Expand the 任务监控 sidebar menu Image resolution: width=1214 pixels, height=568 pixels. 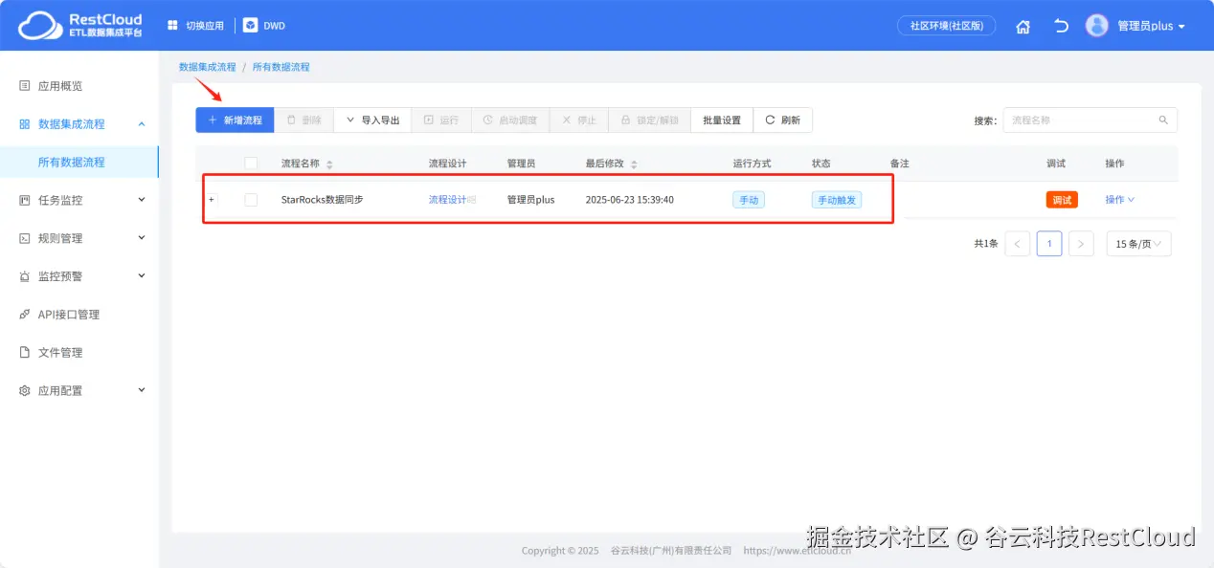pyautogui.click(x=142, y=200)
